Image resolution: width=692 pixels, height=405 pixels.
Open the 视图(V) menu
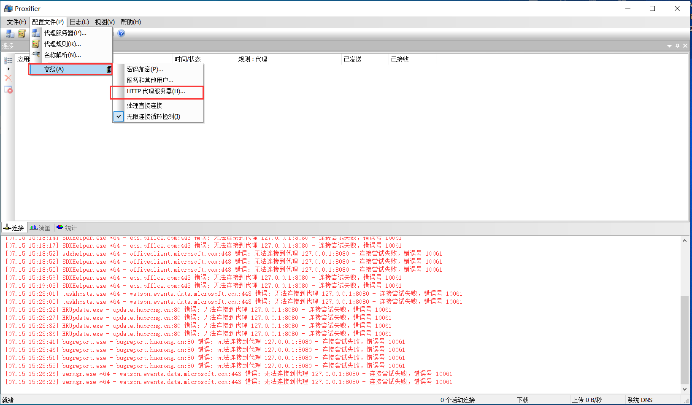[x=105, y=22]
